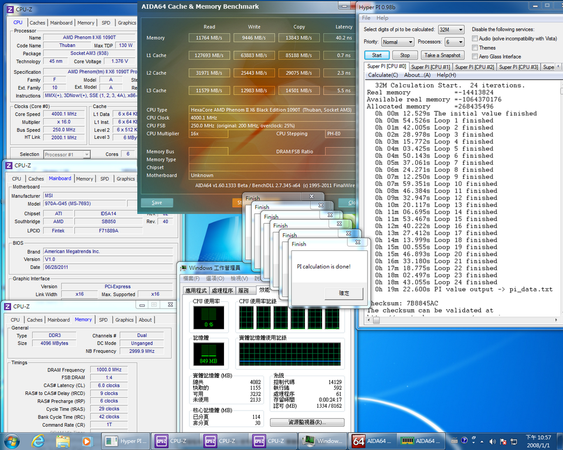Open the Windows Explorer folder icon on taskbar

click(63, 441)
